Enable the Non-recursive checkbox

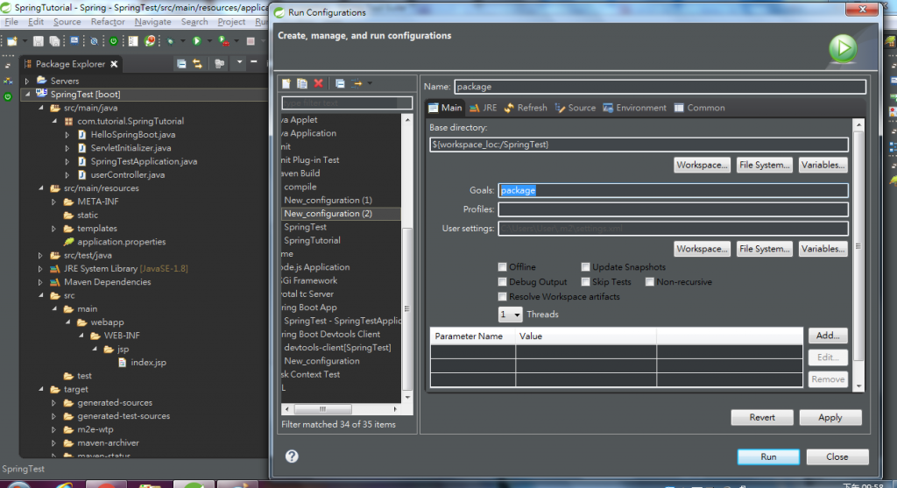pos(649,281)
